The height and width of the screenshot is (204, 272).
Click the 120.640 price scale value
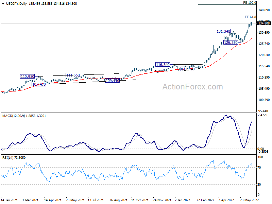(x=264, y=55)
